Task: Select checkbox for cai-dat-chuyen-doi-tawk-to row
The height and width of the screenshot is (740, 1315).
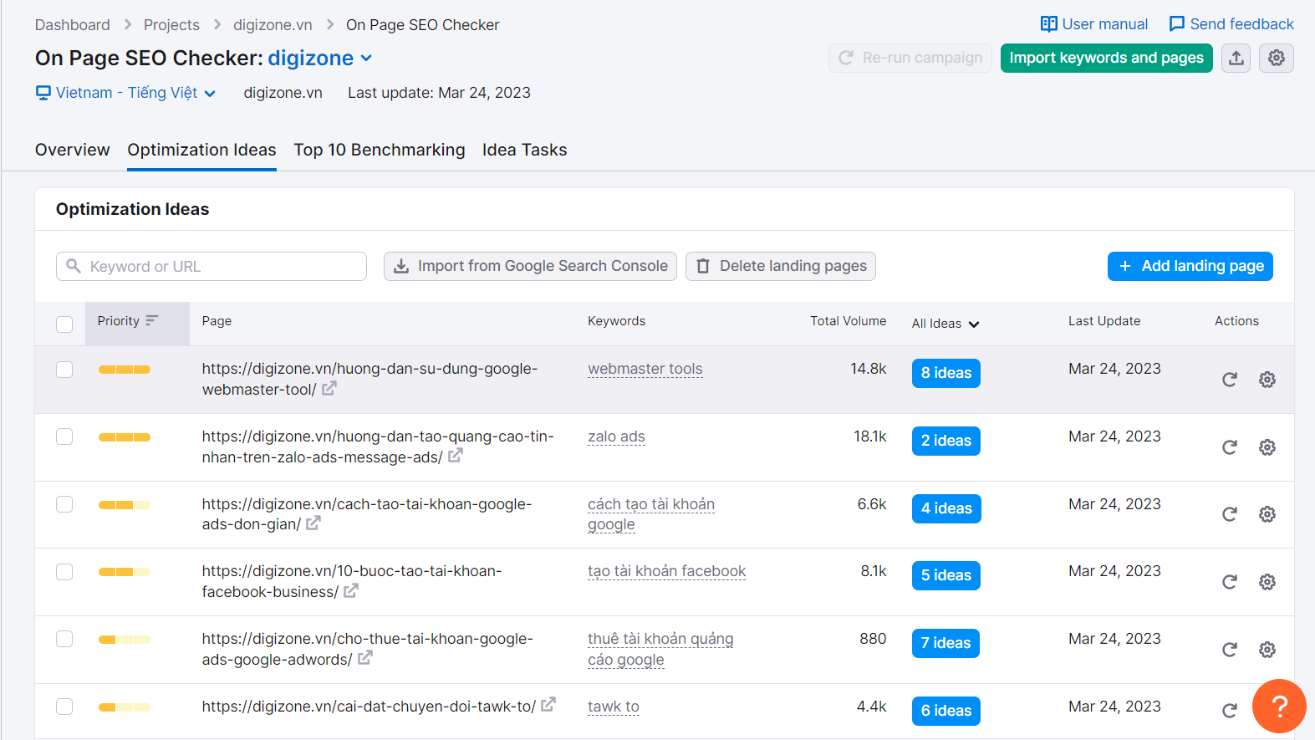Action: (64, 707)
